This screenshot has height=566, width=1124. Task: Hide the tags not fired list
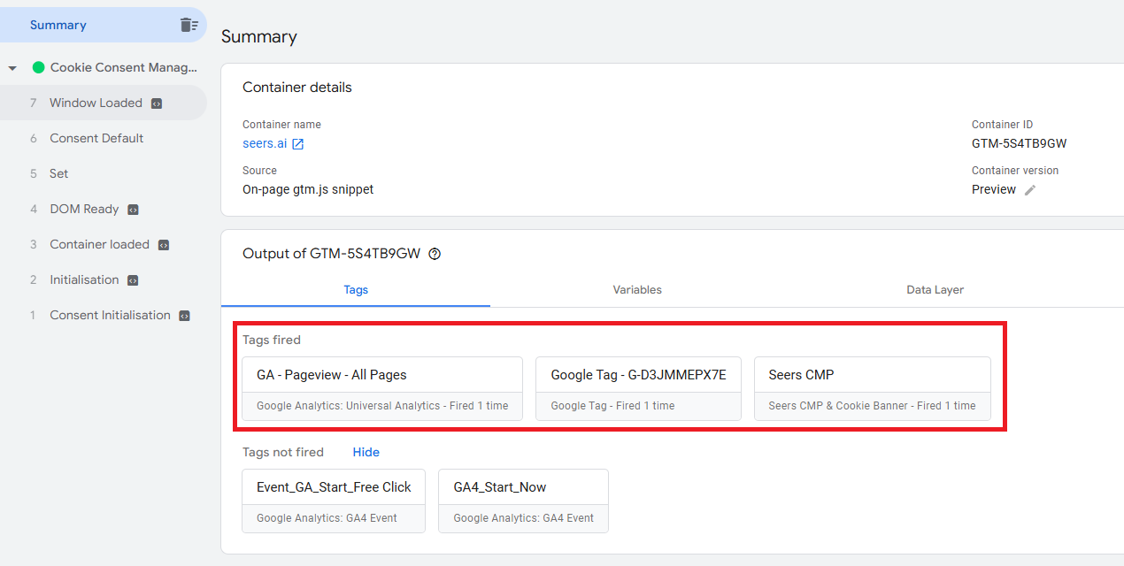(366, 452)
